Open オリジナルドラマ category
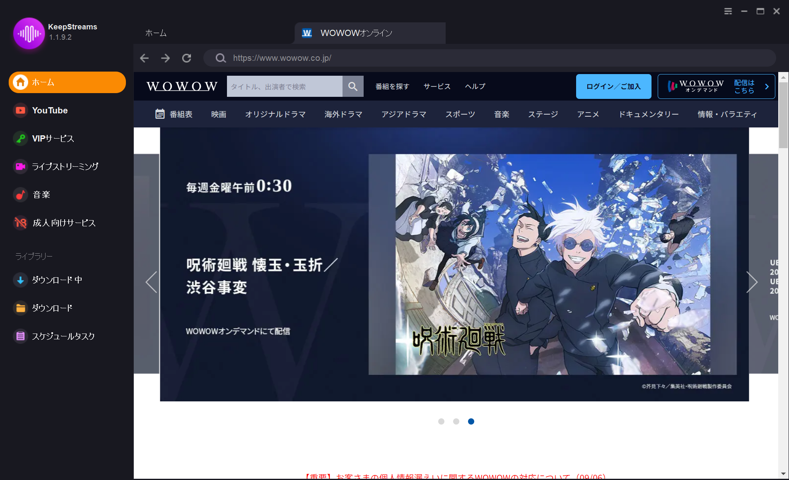 click(x=275, y=114)
